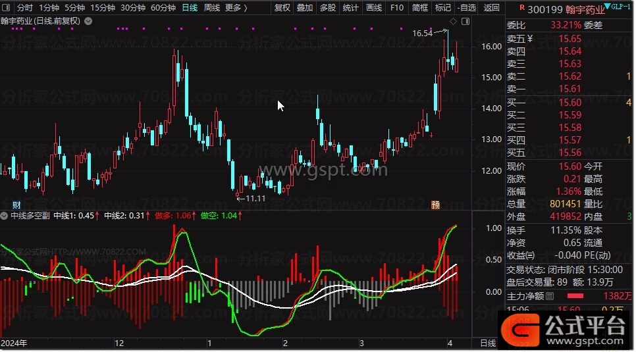This screenshot has height=352, width=636.
Task: Open the GLP-1 concept tag dropdown
Action: [x=617, y=6]
